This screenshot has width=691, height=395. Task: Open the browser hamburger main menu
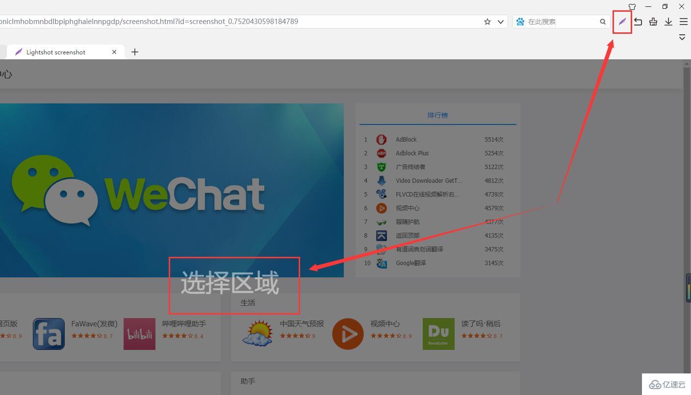click(x=683, y=22)
